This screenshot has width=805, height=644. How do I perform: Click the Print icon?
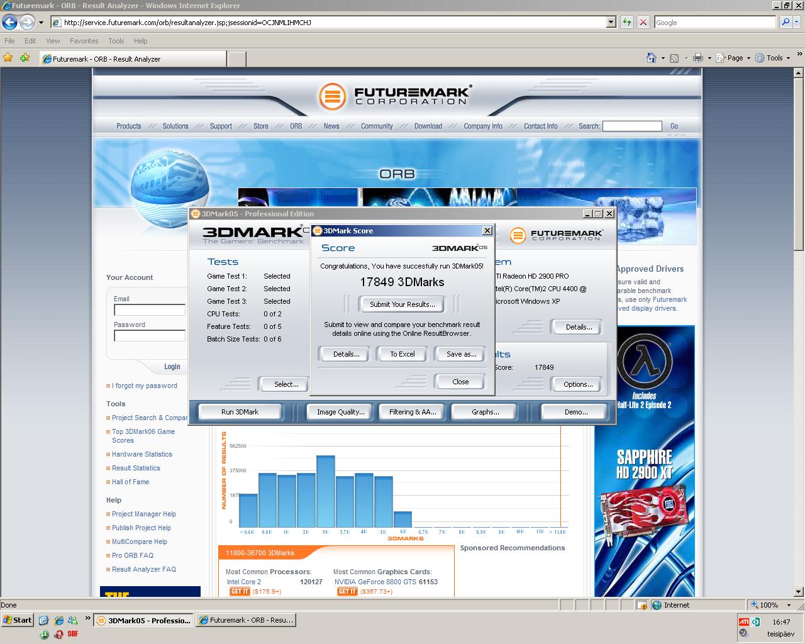[697, 58]
